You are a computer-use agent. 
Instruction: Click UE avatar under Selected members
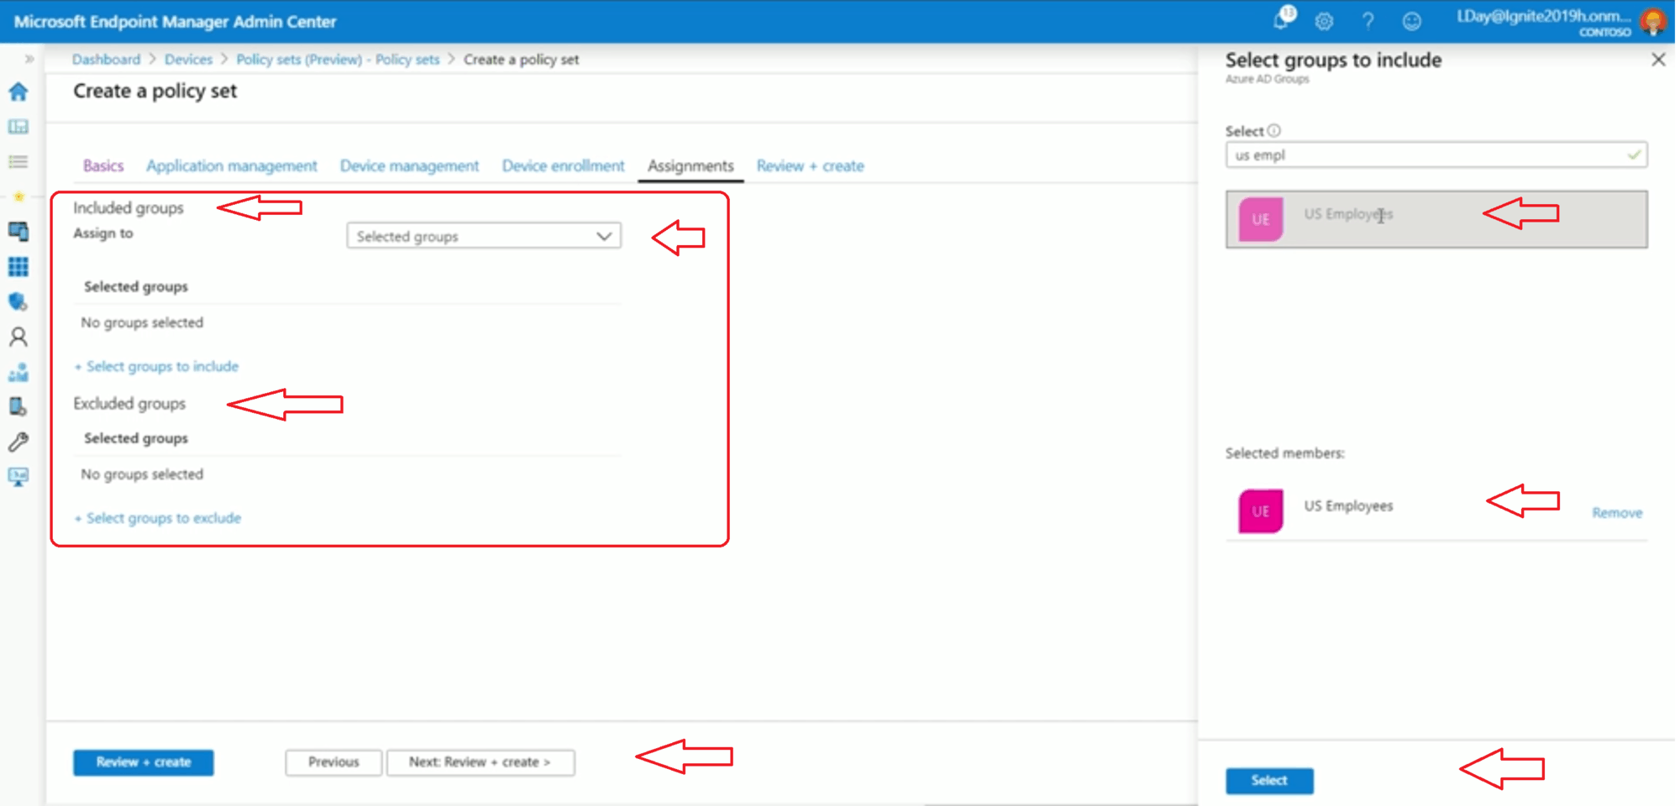1261,511
